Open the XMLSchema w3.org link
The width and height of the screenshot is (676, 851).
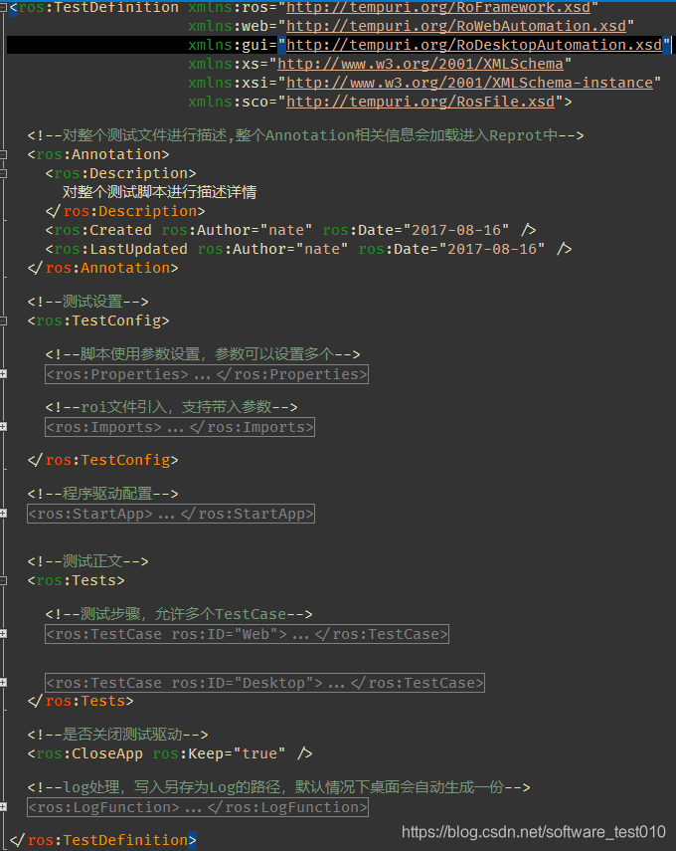(x=421, y=64)
